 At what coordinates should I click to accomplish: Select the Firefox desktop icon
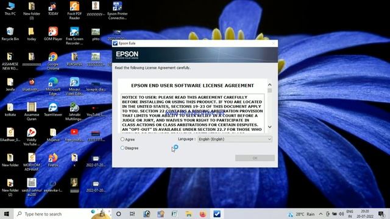[x=53, y=160]
